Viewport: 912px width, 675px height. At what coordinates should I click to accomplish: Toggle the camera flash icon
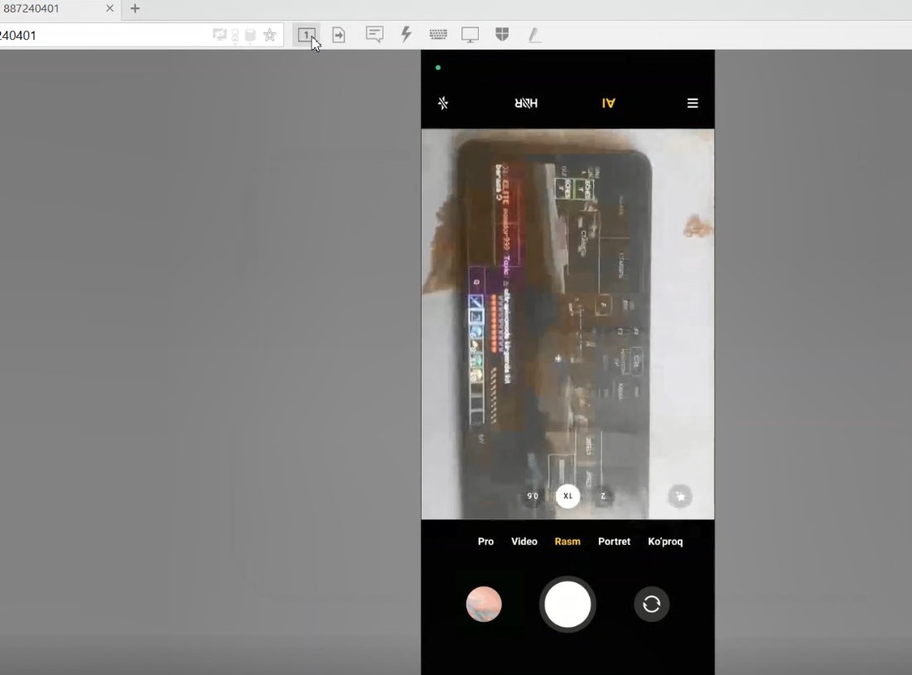coord(443,103)
